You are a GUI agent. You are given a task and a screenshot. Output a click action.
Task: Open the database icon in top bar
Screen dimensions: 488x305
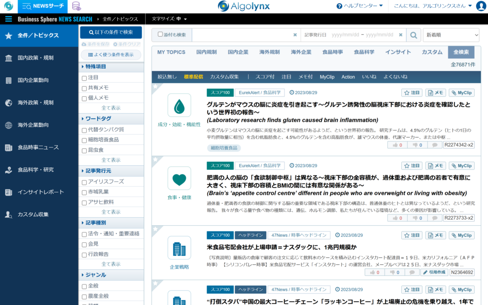[76, 6]
